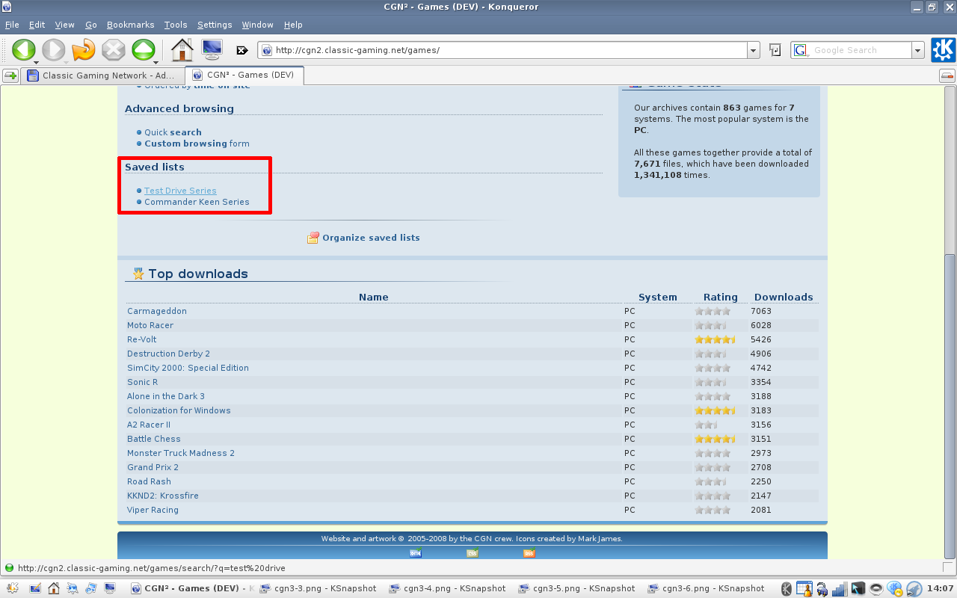Go to the Home page icon

pos(182,50)
